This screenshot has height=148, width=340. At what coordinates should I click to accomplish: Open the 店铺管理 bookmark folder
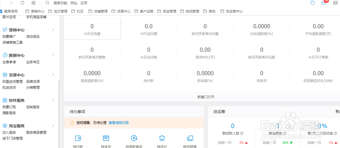pos(98,11)
